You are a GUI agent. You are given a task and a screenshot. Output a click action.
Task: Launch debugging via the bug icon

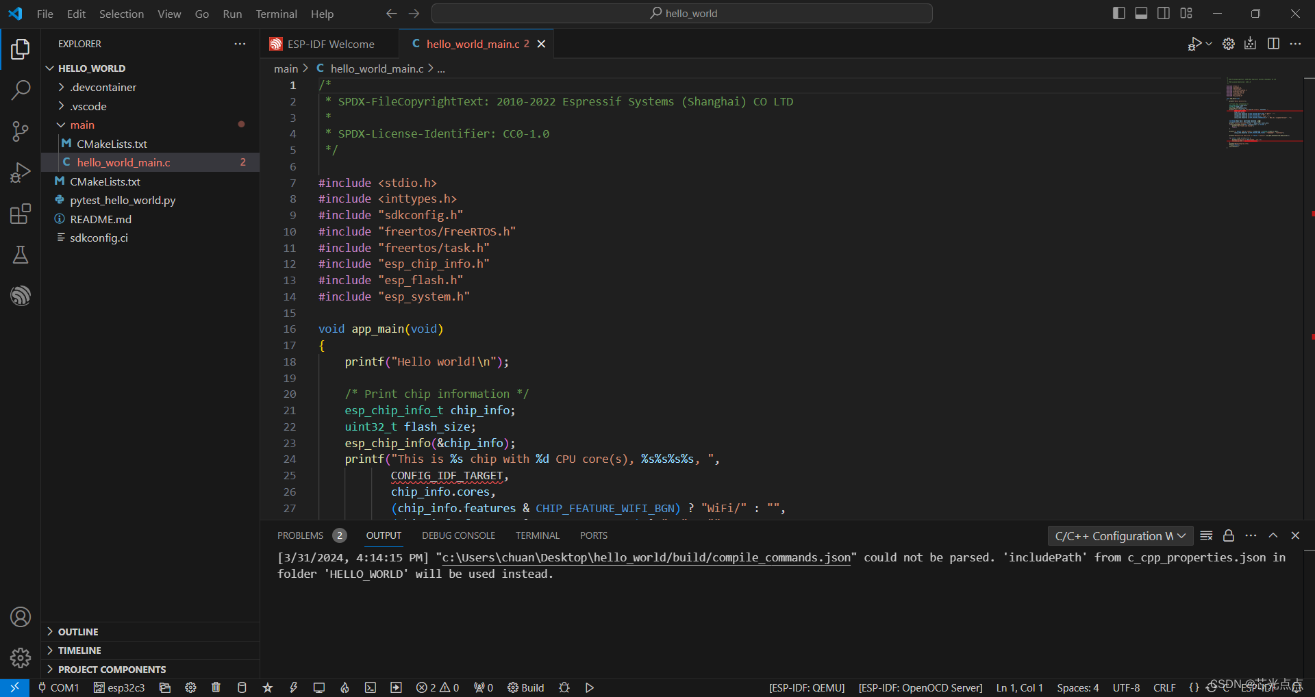point(564,688)
